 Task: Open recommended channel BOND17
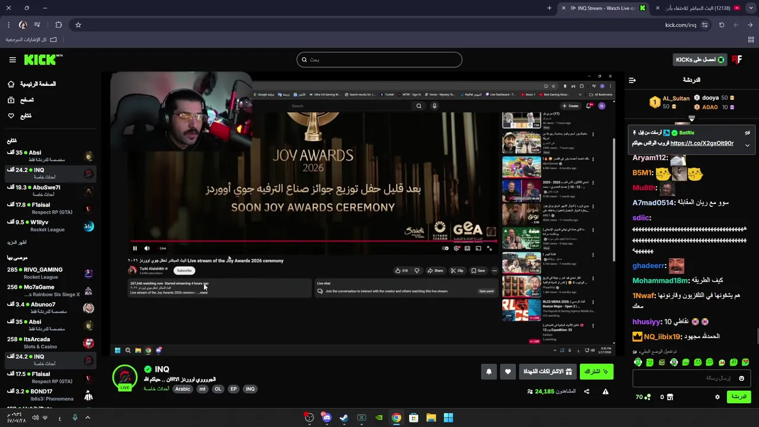[50, 395]
